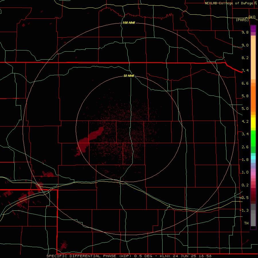Click the 1.8 value on color scale
The image size is (258, 258).
tap(245, 160)
